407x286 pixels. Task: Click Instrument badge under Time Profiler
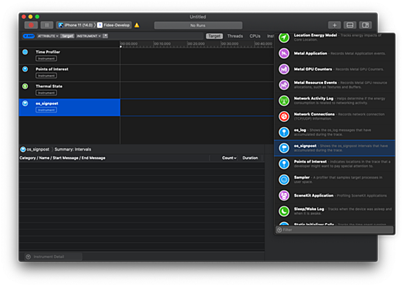click(47, 58)
